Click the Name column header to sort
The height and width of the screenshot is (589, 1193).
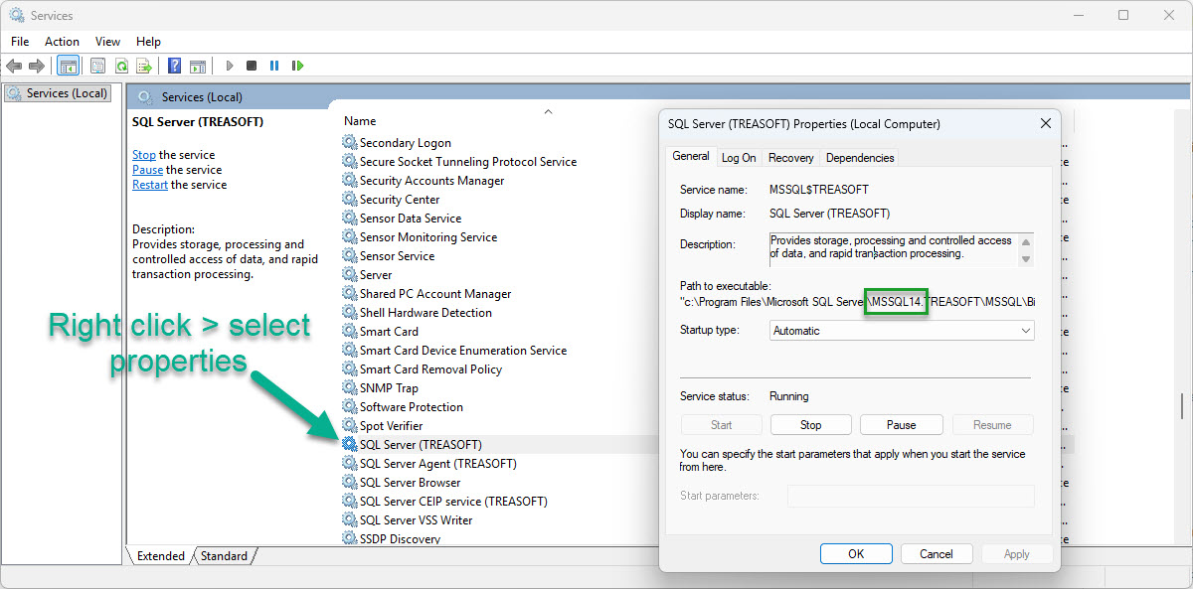pyautogui.click(x=360, y=121)
